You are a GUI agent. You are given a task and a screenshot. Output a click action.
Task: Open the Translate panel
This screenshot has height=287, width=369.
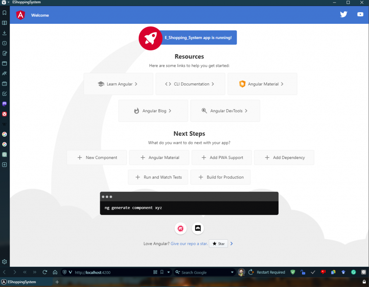(x=4, y=74)
